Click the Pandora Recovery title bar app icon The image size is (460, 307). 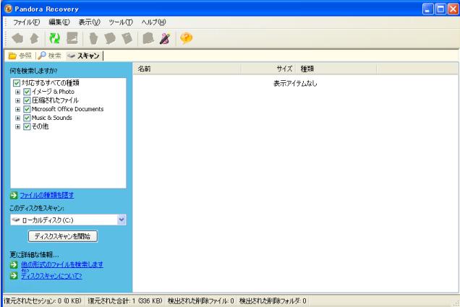coord(8,9)
